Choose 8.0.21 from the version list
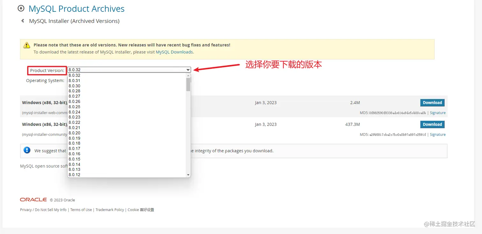The width and height of the screenshot is (482, 234). point(127,128)
